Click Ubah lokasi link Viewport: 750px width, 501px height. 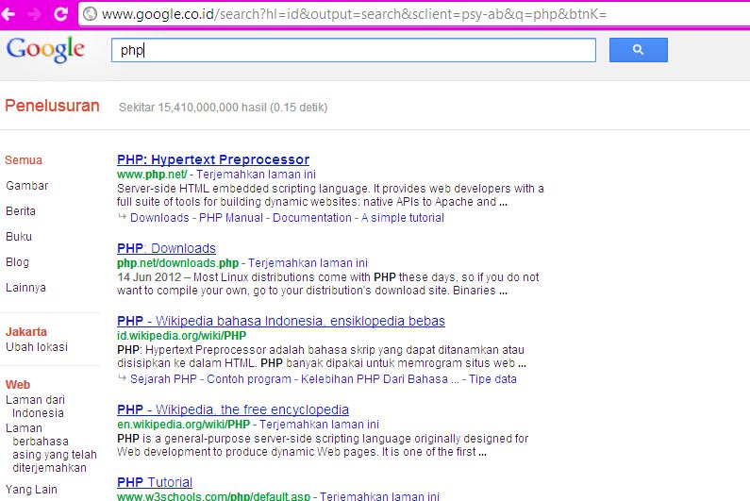point(37,346)
